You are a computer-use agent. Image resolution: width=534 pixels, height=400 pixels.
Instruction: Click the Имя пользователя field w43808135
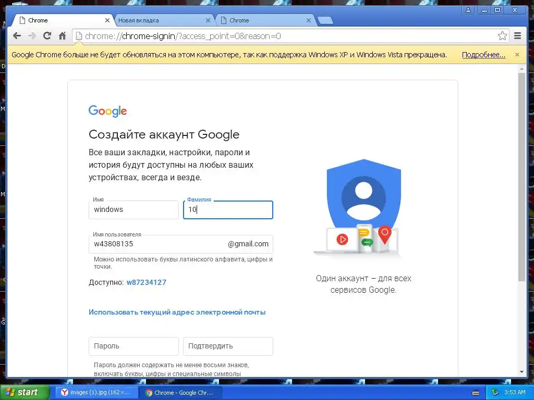[181, 244]
